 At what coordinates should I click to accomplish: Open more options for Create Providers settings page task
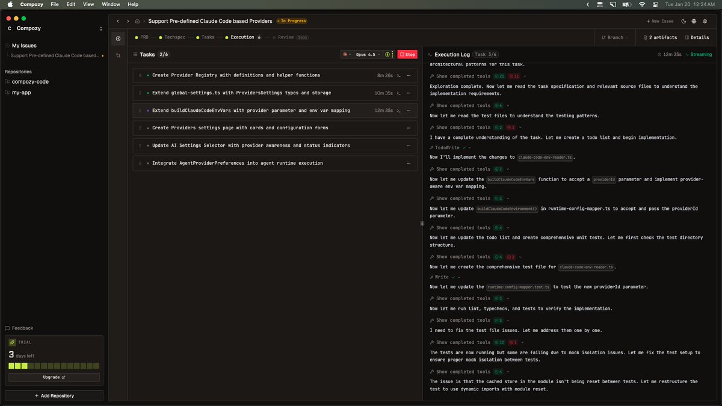pos(409,128)
